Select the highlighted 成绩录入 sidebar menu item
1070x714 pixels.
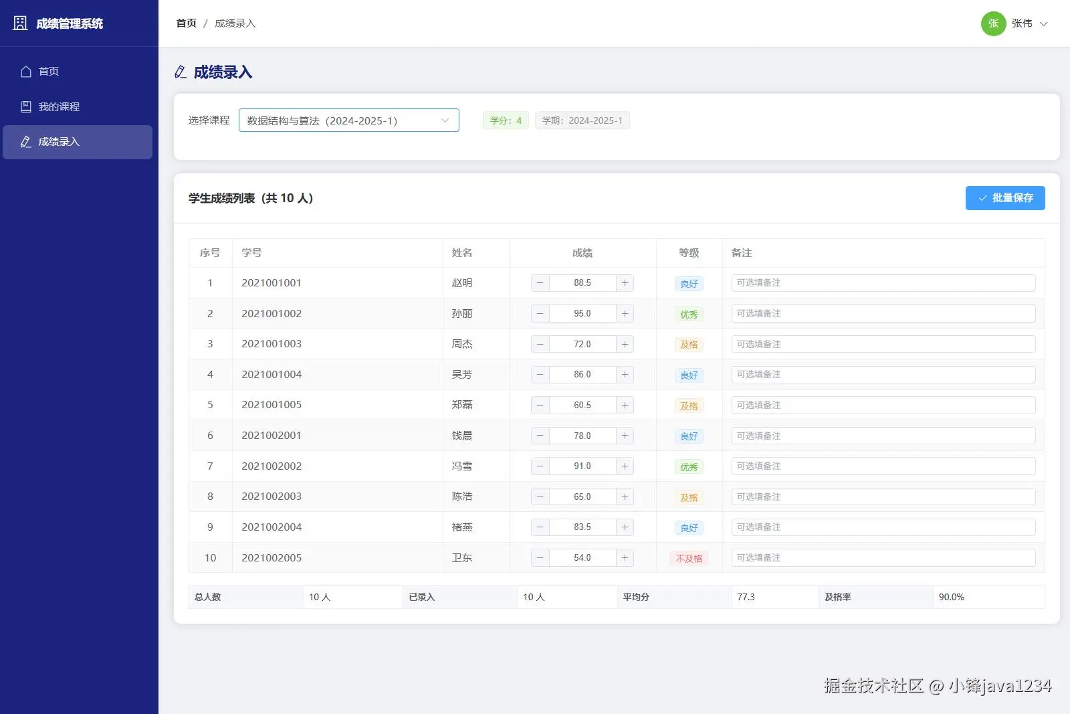coord(78,142)
